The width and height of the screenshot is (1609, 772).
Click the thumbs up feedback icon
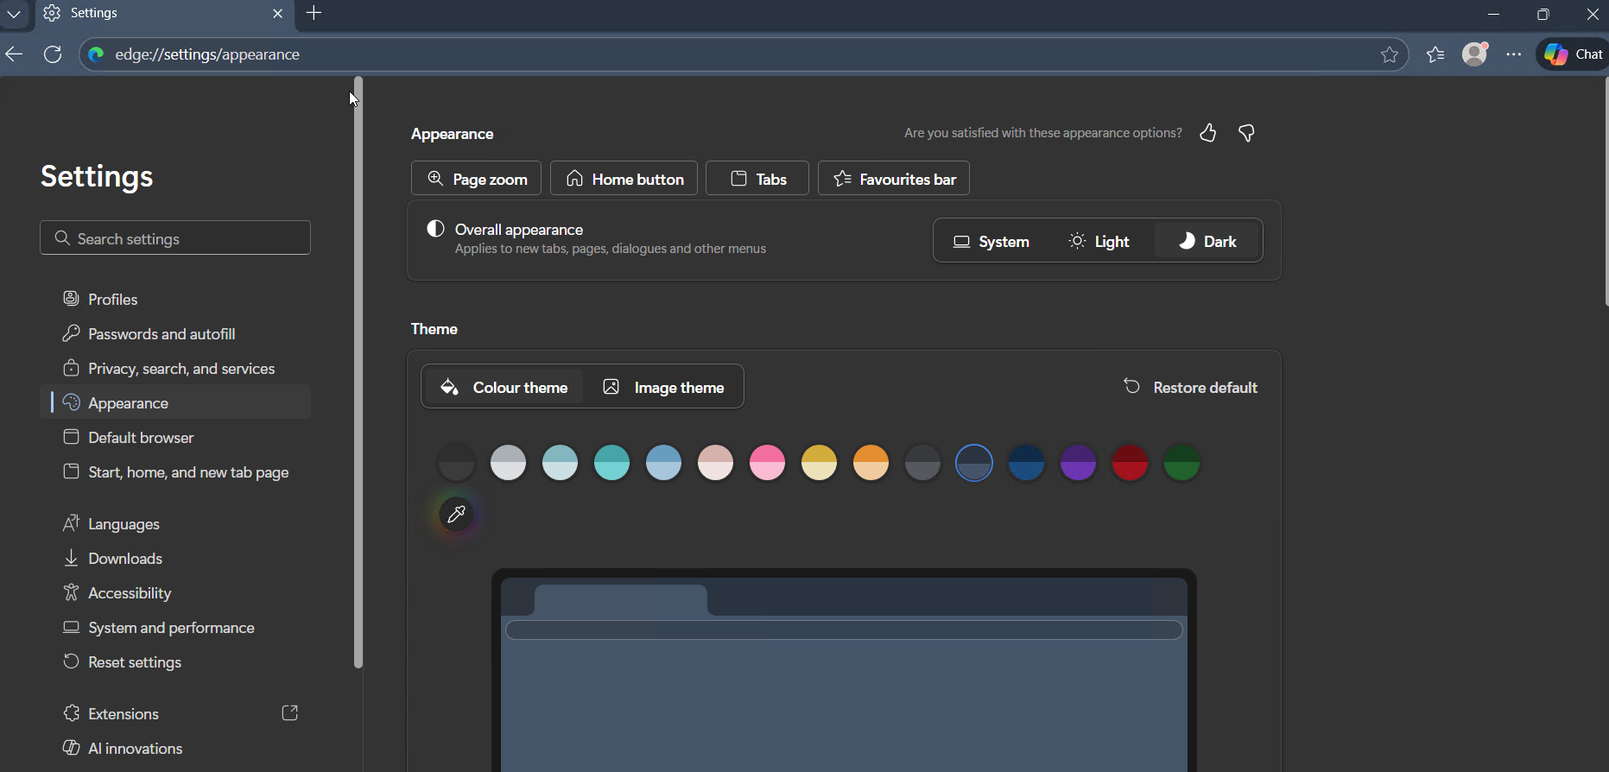pyautogui.click(x=1207, y=133)
